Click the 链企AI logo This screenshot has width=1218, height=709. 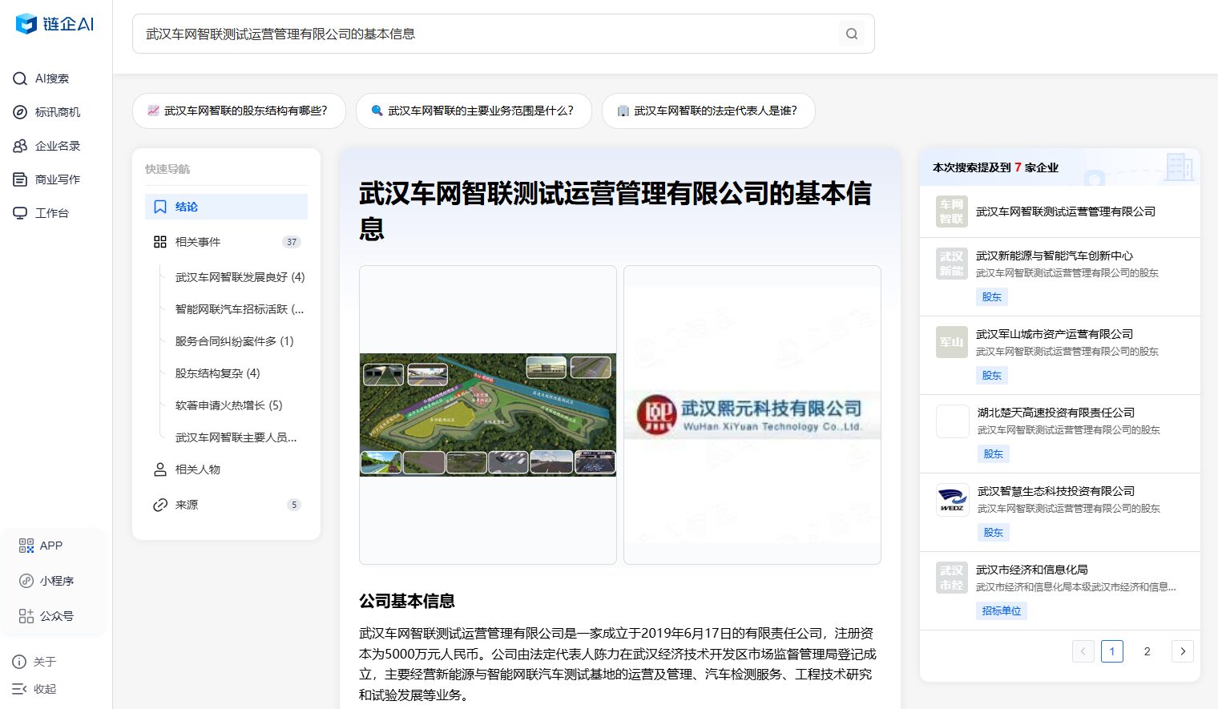pos(54,24)
